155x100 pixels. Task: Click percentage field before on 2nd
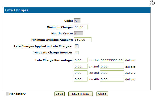point(81,66)
